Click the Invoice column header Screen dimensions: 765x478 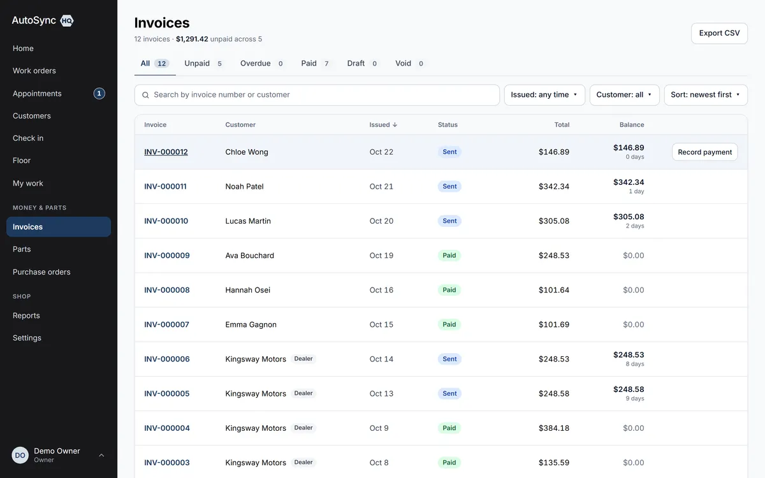pos(155,125)
